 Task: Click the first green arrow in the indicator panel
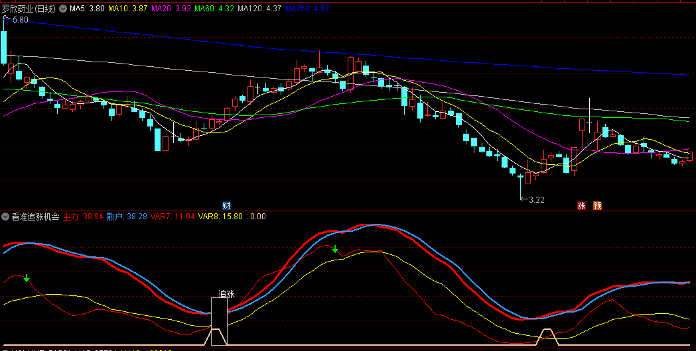[x=27, y=278]
